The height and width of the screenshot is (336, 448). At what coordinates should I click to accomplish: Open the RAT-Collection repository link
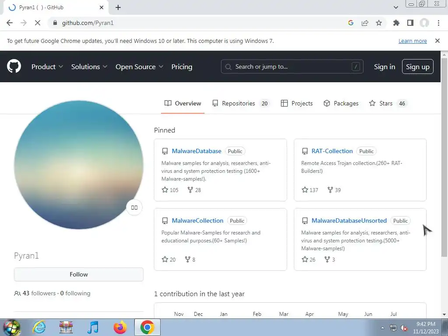pyautogui.click(x=332, y=151)
